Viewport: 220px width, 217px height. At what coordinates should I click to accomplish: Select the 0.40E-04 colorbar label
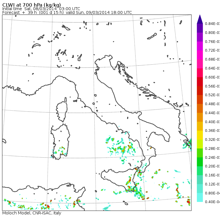[212, 202]
